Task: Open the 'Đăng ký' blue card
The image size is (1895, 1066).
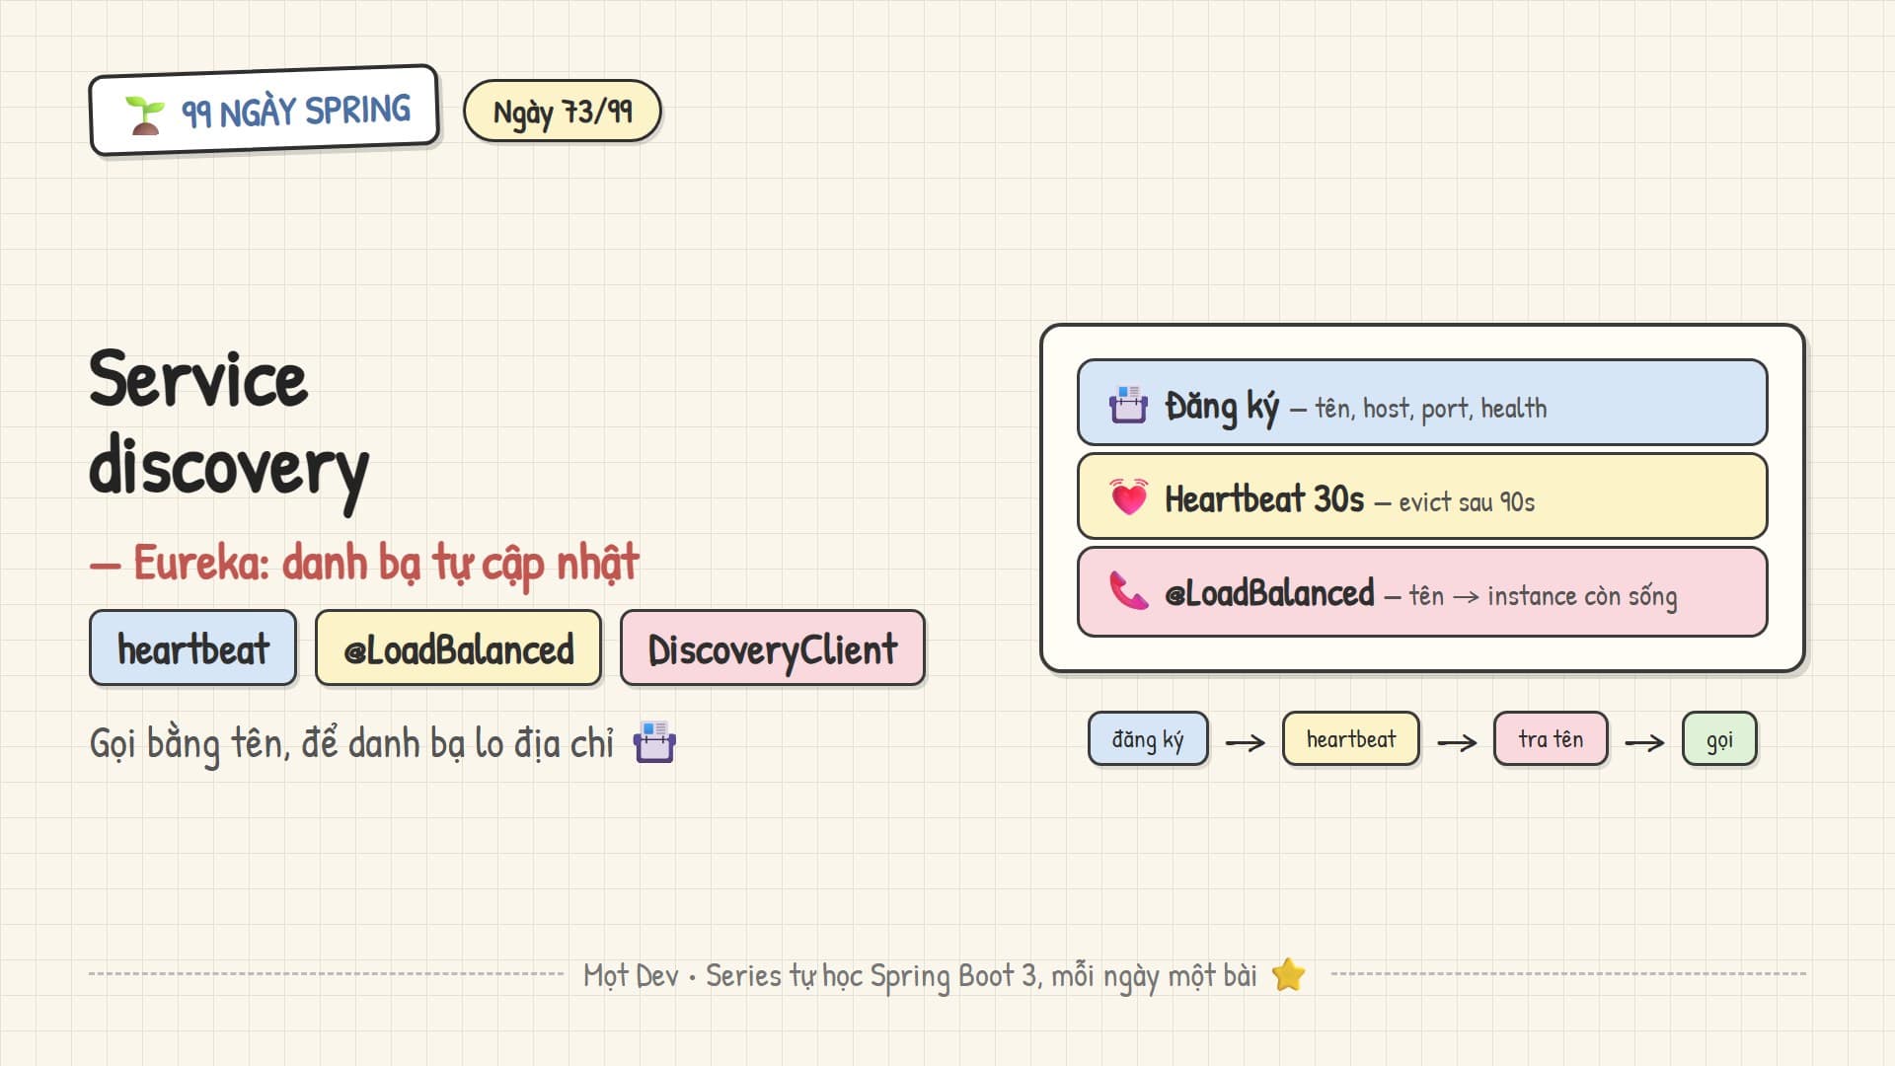Action: pyautogui.click(x=1422, y=403)
